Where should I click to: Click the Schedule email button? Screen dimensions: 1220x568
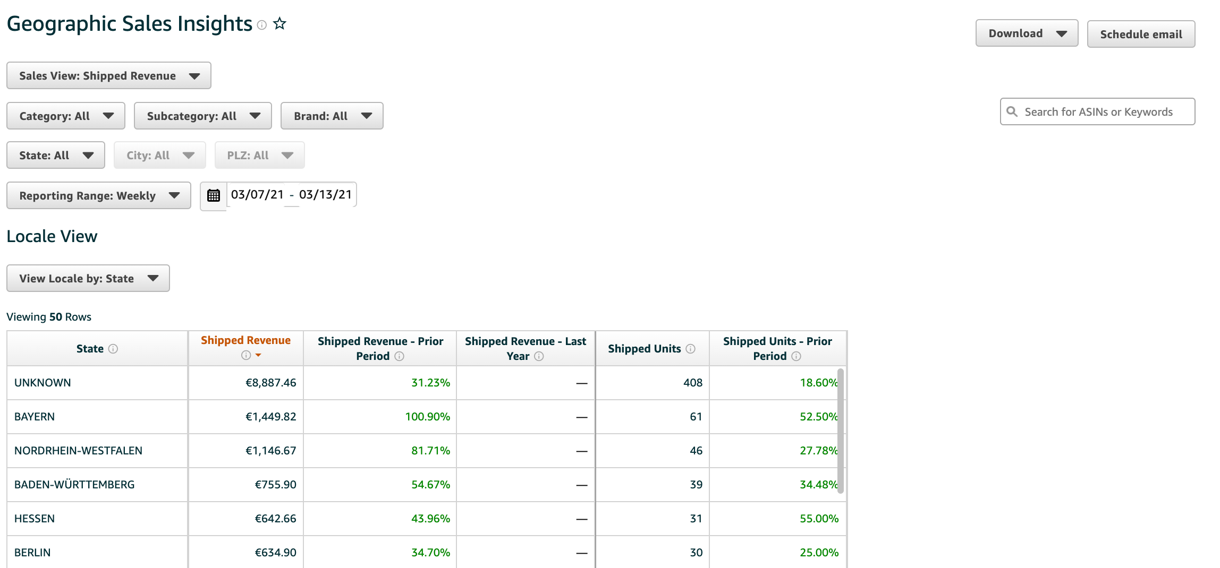(x=1141, y=34)
